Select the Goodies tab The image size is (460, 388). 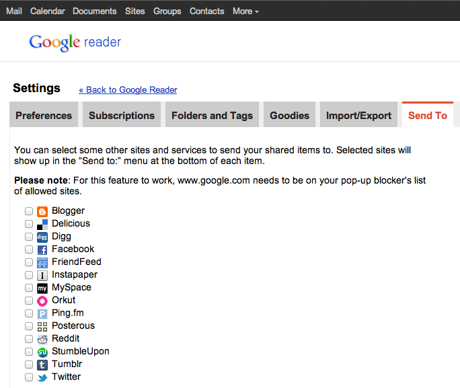(290, 115)
